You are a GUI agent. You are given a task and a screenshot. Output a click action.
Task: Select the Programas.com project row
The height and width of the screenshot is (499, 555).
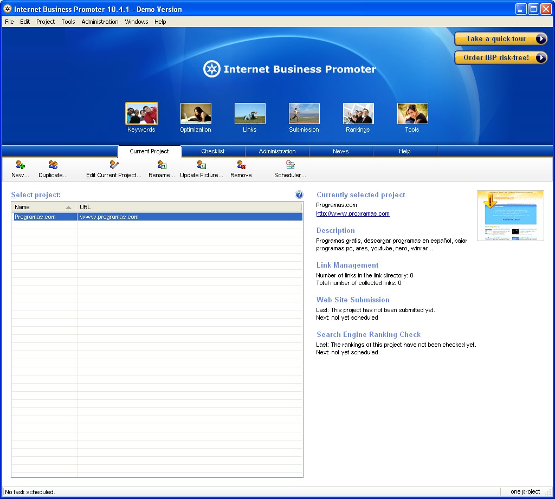tap(158, 217)
